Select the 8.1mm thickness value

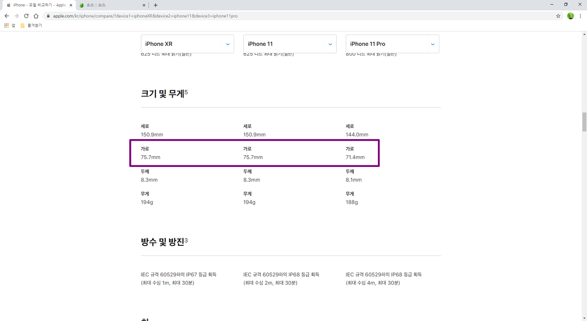[x=353, y=180]
